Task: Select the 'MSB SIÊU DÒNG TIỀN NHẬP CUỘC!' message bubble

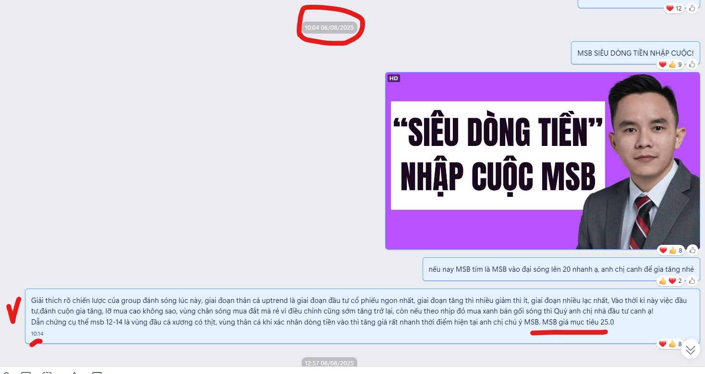Action: (635, 53)
